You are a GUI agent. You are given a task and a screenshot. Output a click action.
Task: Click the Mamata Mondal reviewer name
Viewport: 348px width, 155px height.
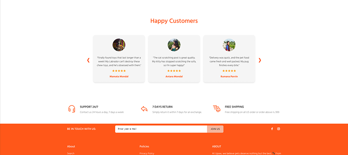pos(119,76)
